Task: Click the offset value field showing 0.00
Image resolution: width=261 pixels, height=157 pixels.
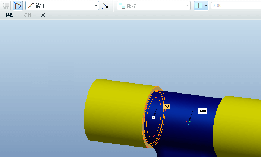Action: click(x=236, y=6)
